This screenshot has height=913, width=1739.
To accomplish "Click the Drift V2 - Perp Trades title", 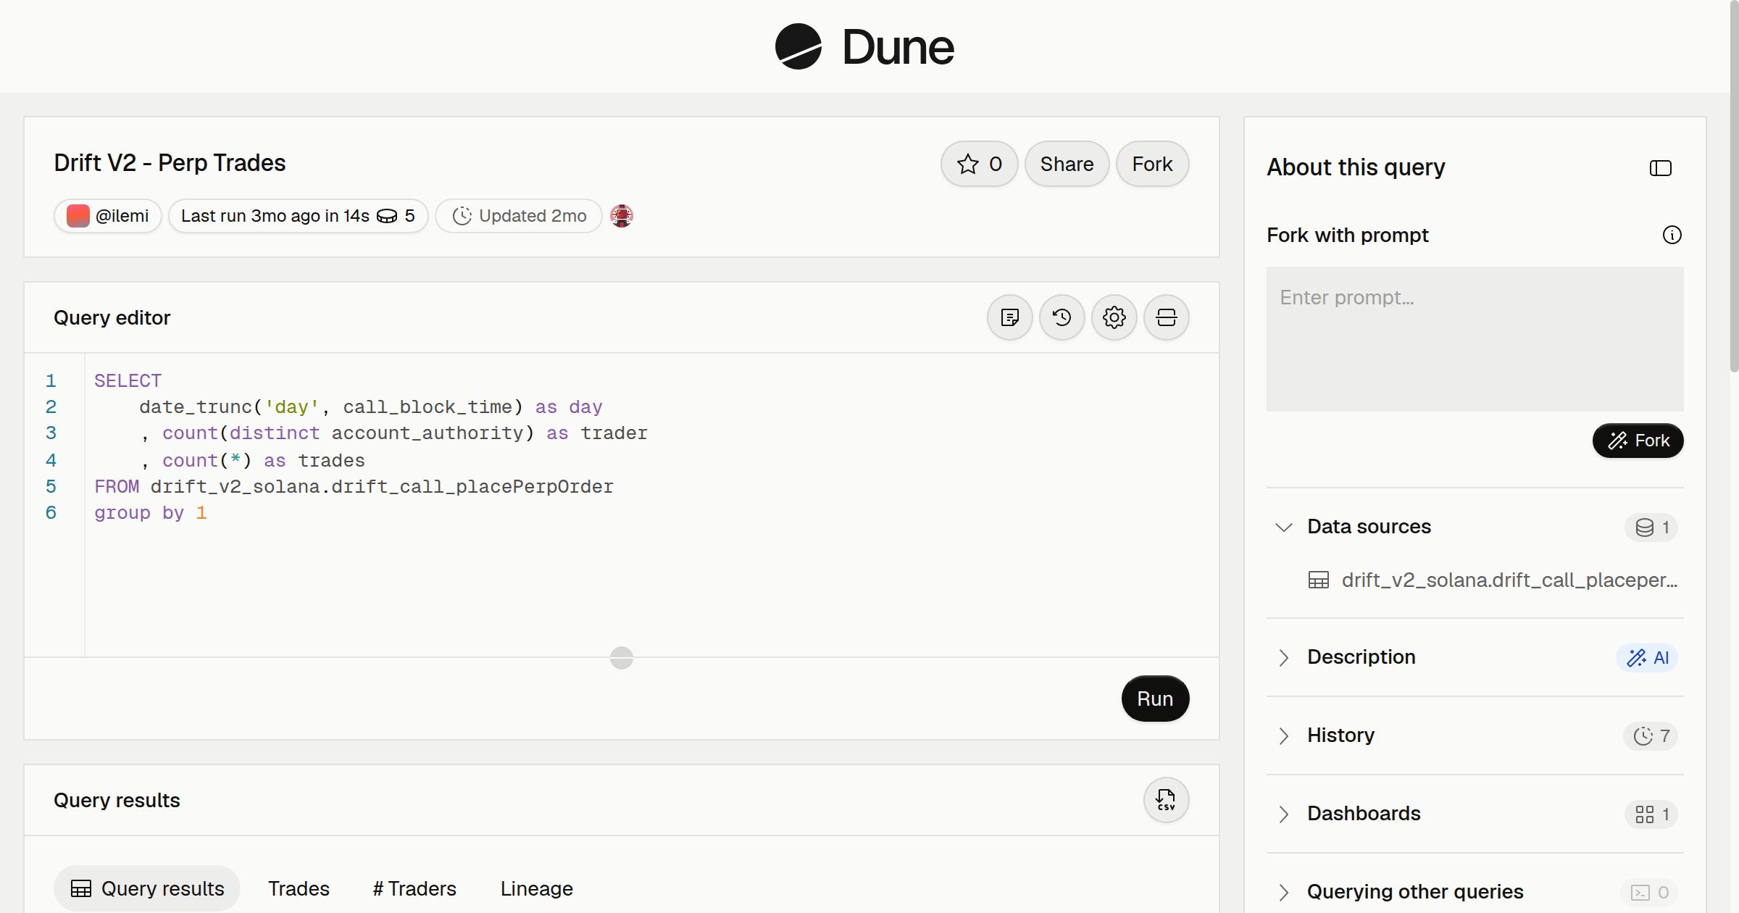I will tap(170, 163).
